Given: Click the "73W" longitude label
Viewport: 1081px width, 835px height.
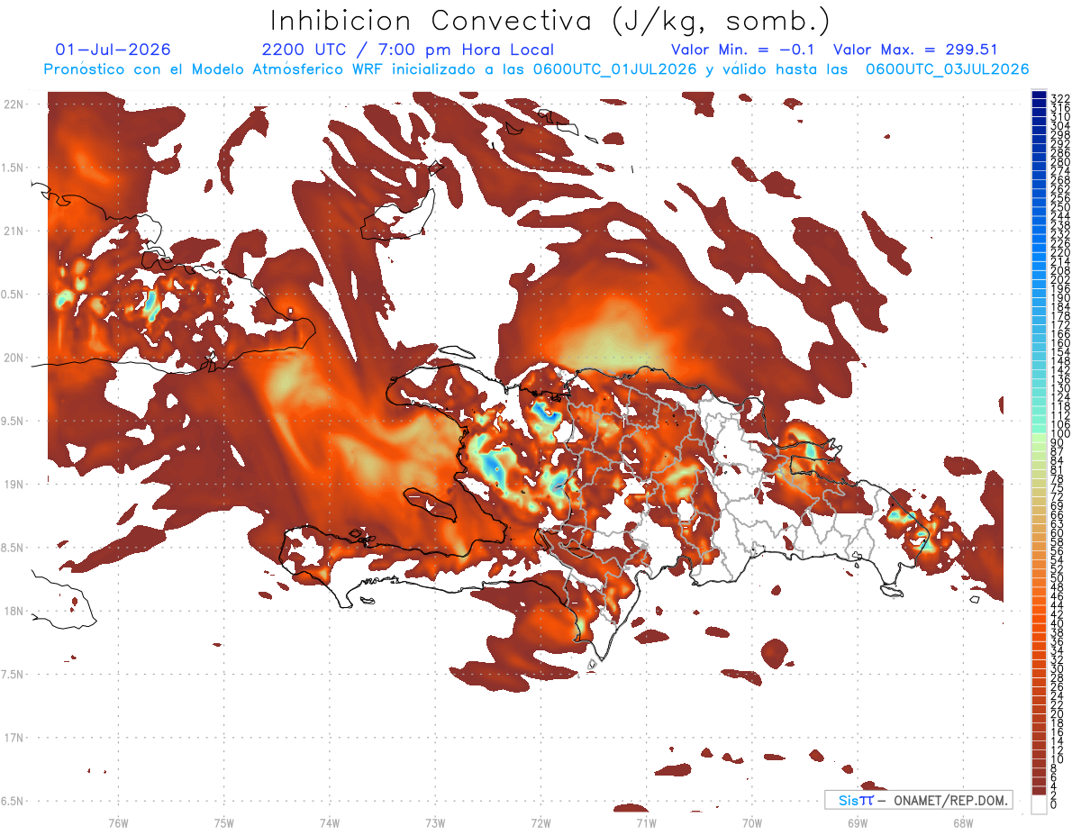Looking at the screenshot, I should 435,822.
